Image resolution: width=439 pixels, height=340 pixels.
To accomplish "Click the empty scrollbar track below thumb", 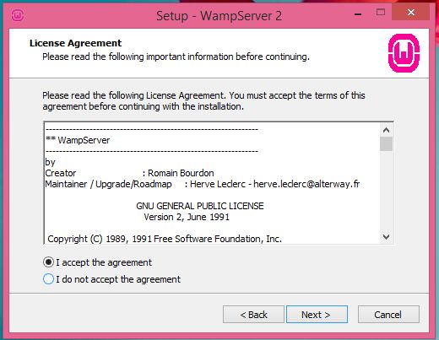I will pyautogui.click(x=386, y=191).
